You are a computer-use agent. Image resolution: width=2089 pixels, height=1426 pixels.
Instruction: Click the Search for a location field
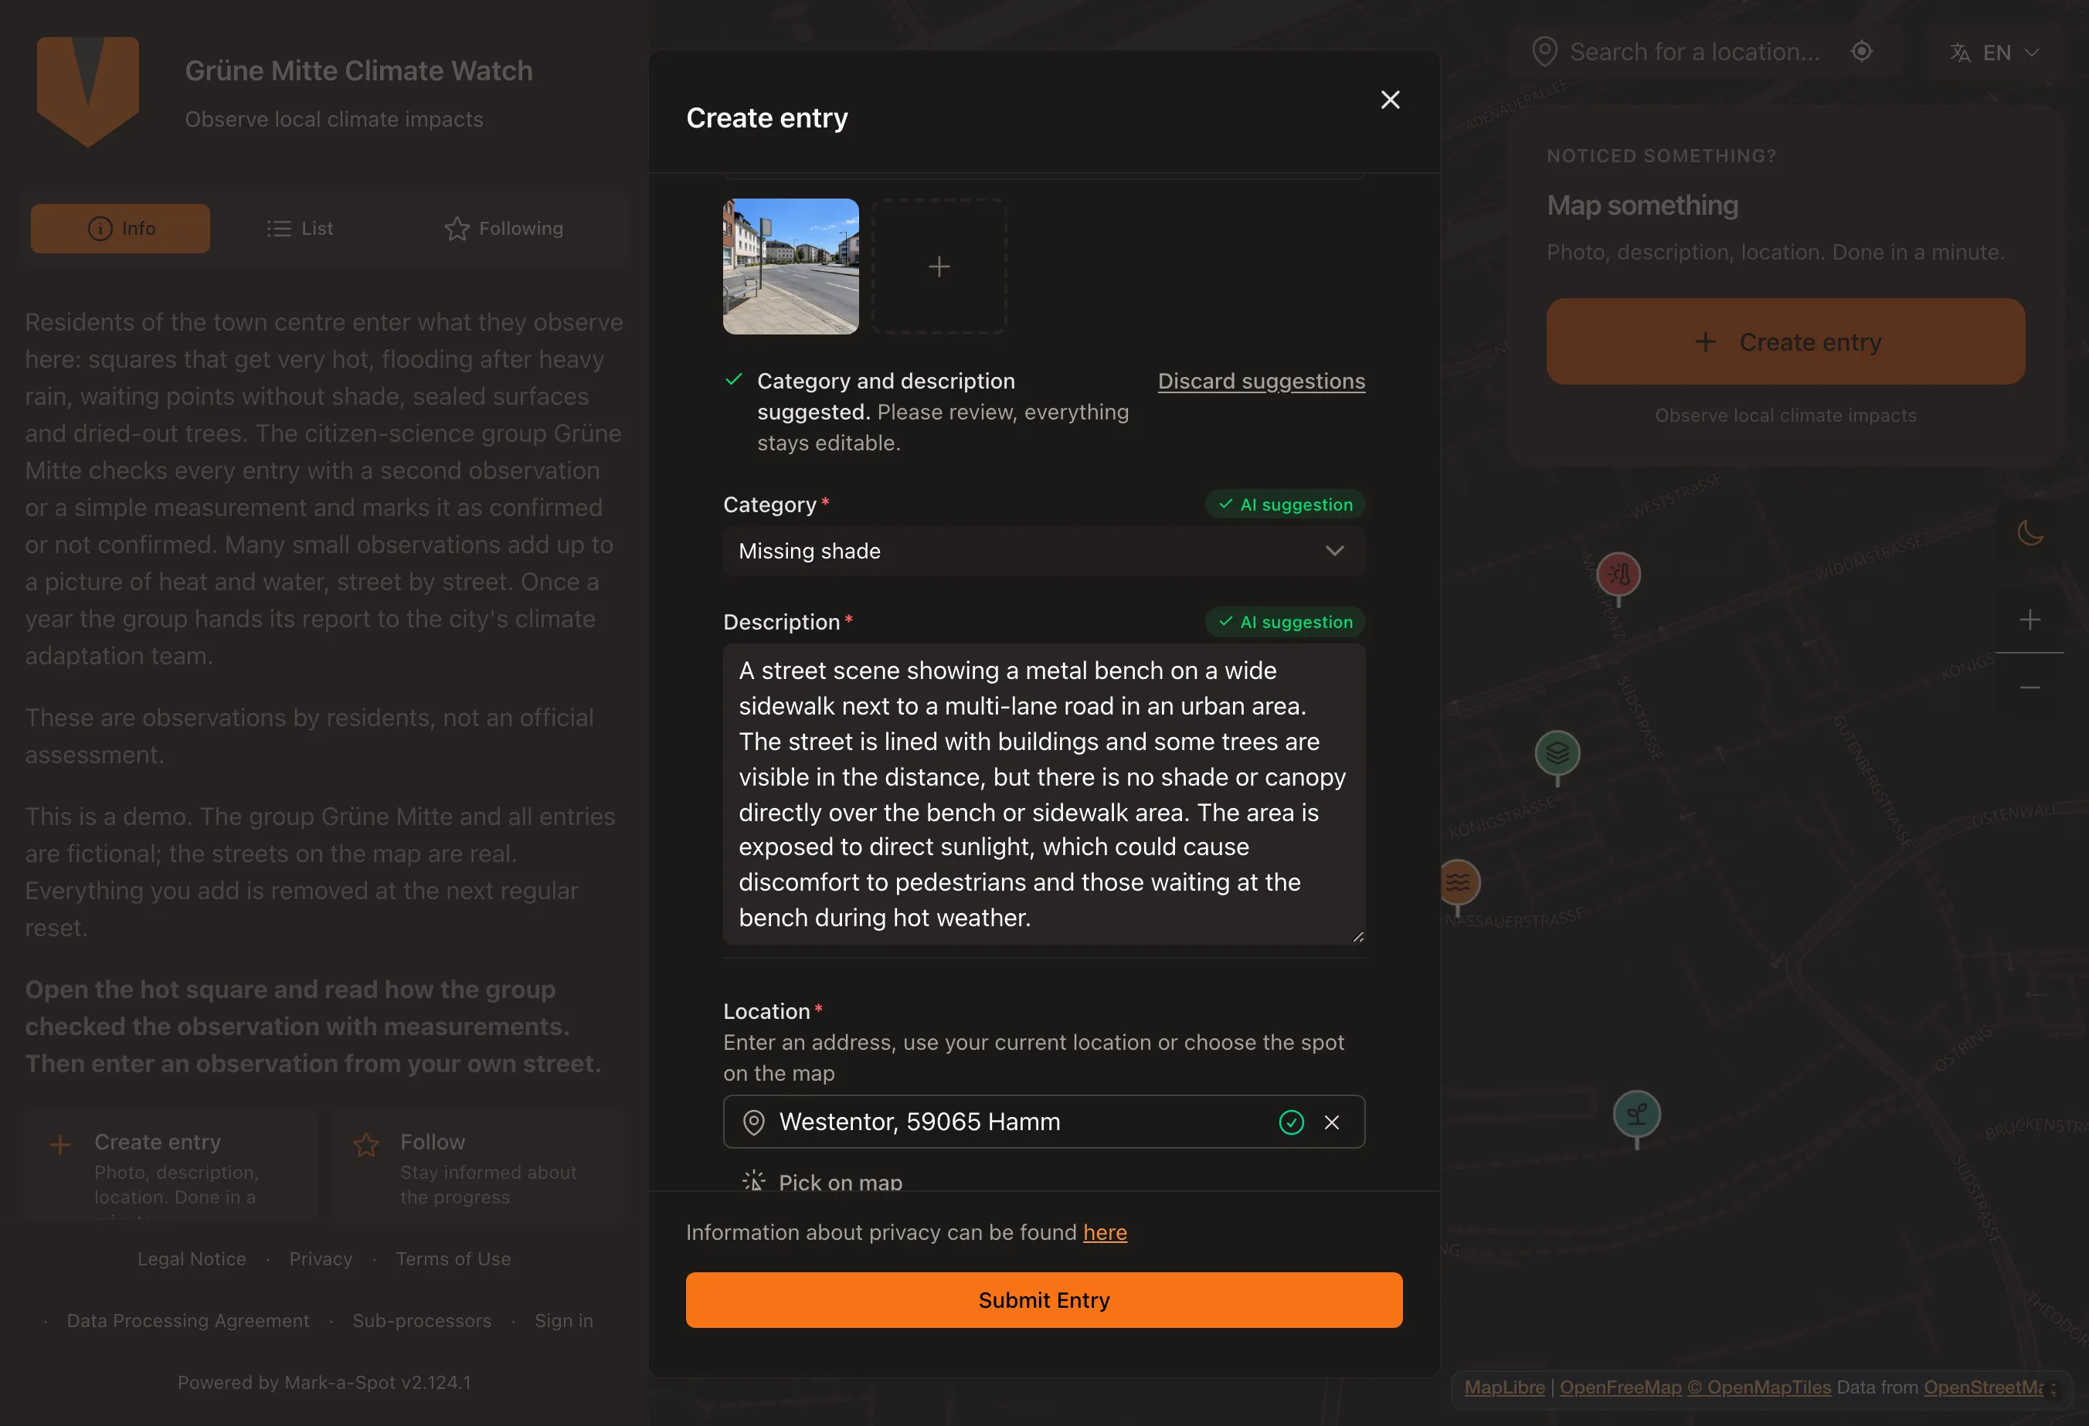click(x=1695, y=52)
